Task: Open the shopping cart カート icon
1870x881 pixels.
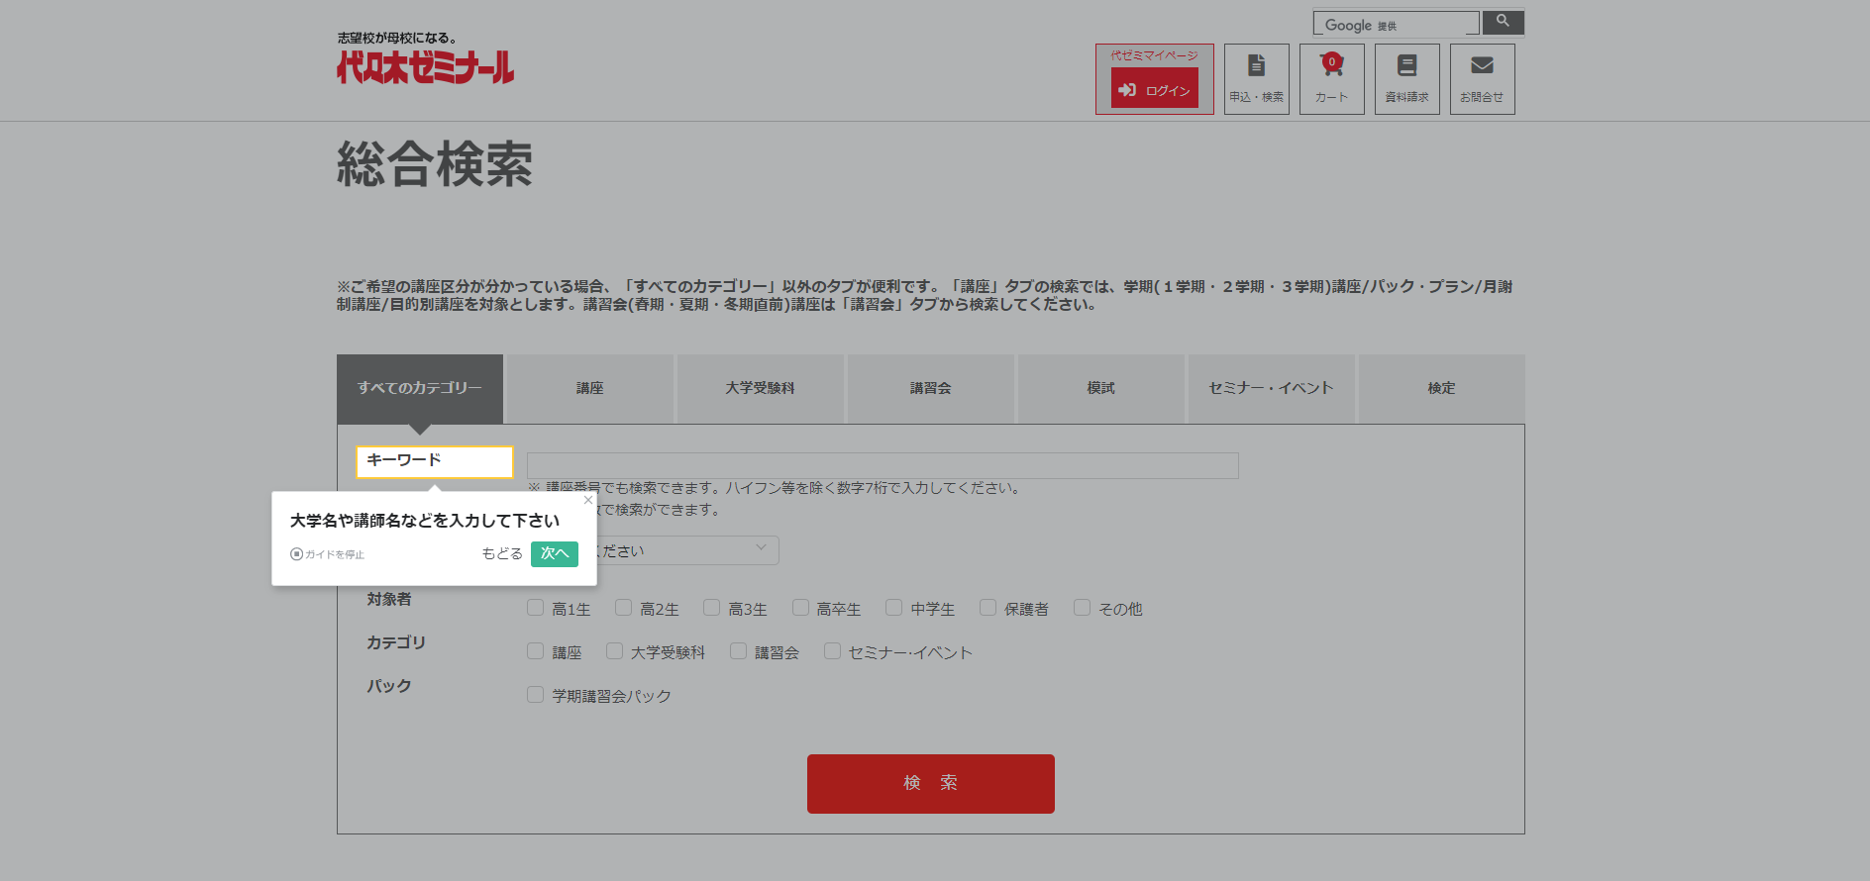Action: coord(1331,78)
